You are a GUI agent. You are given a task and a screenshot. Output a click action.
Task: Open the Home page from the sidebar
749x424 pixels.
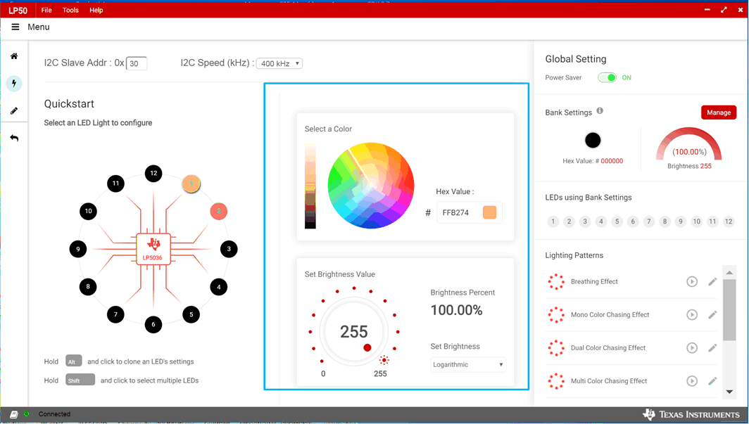[15, 56]
